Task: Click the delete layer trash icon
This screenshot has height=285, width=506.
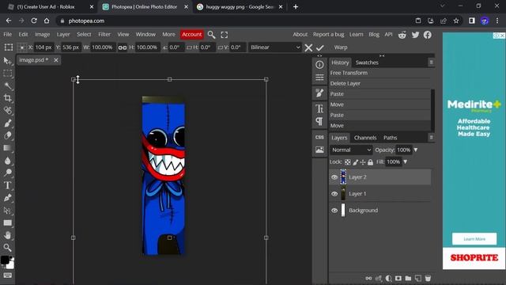Action: point(428,278)
